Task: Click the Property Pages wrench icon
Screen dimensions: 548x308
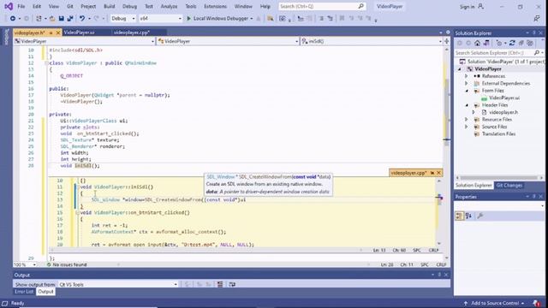Action: [480, 216]
